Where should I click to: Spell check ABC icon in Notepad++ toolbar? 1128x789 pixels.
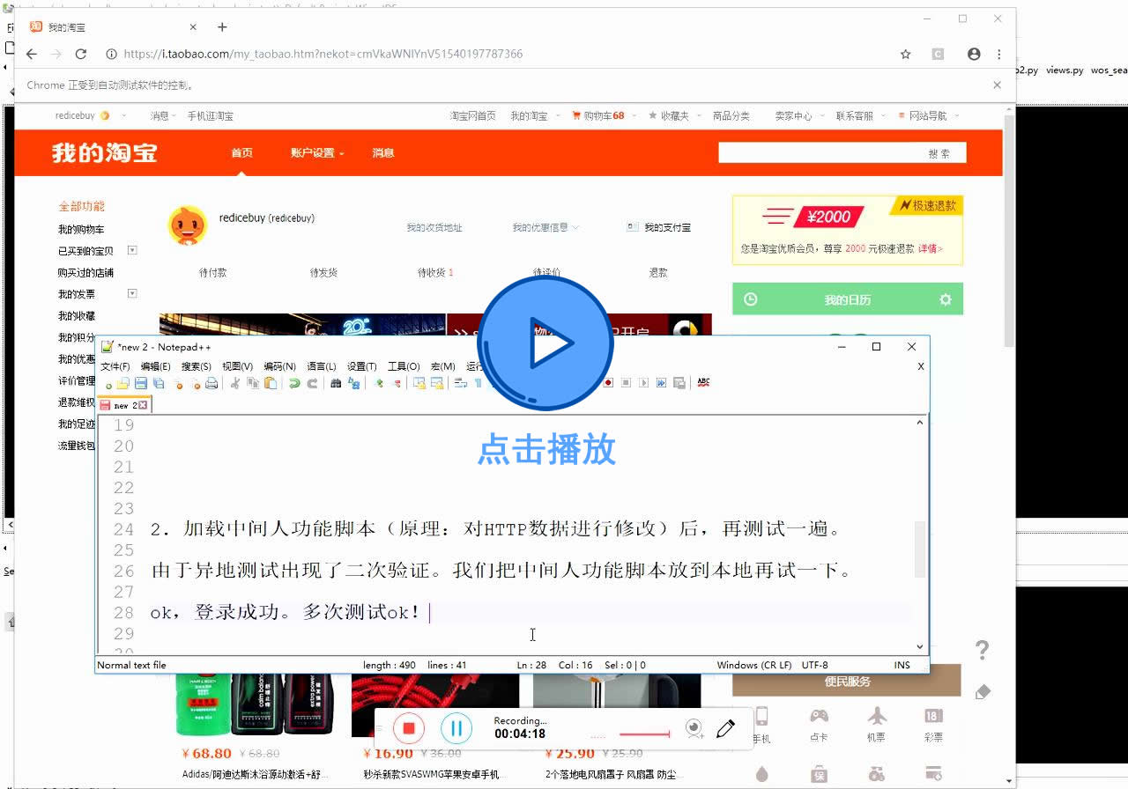click(703, 382)
